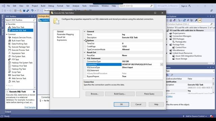Click the feedback icon at top right
Screen dimensions: 216x121
click(212, 10)
